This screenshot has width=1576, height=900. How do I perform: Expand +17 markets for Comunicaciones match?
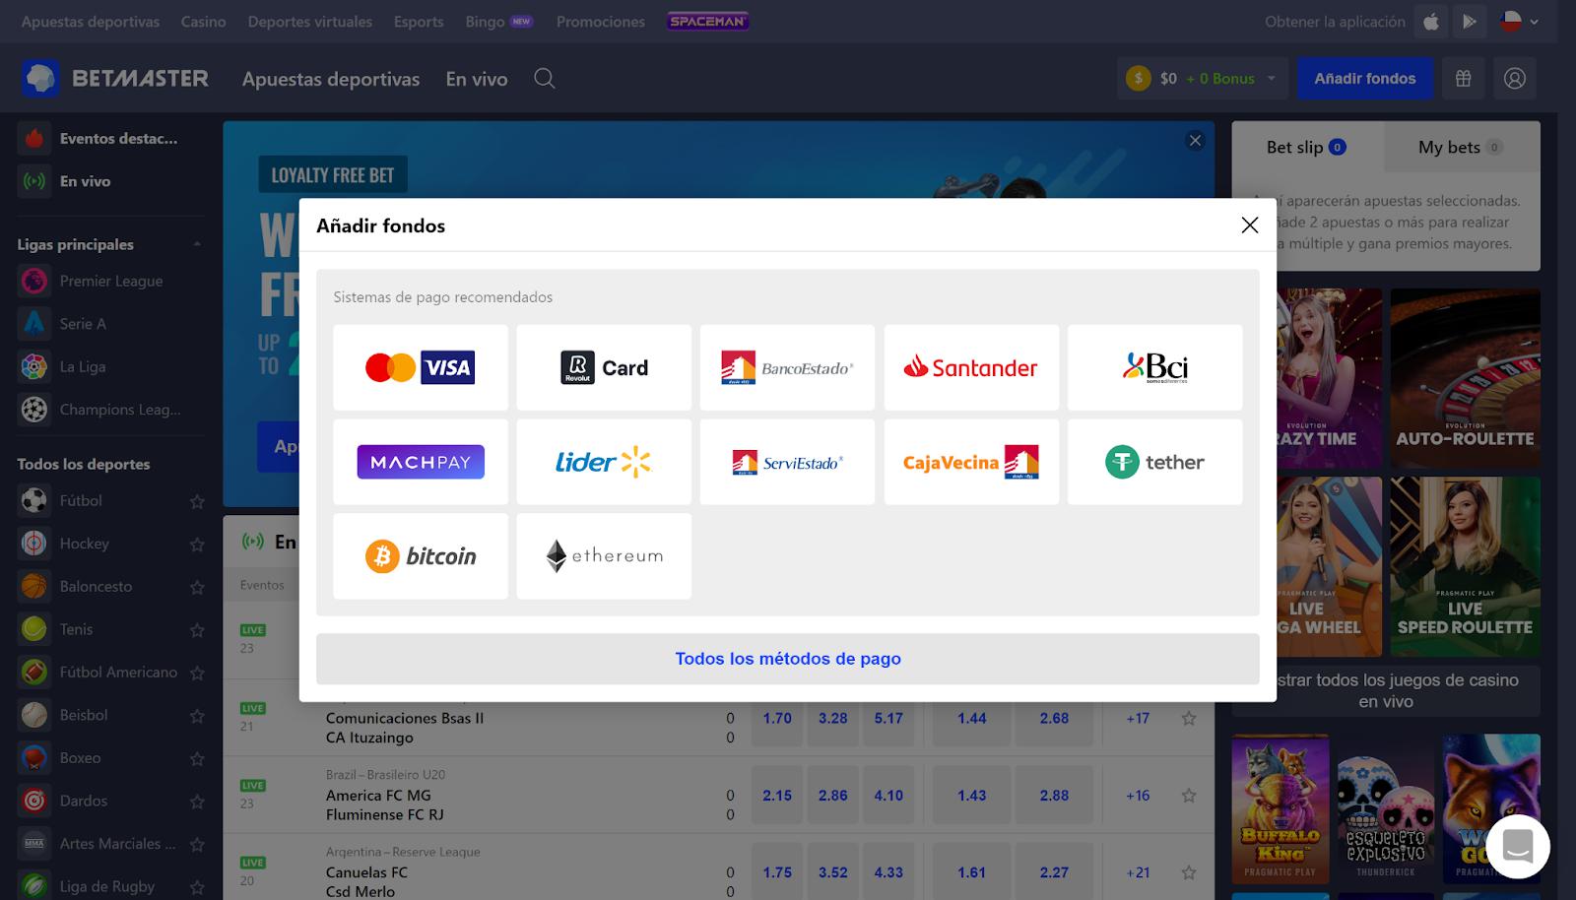tap(1138, 718)
